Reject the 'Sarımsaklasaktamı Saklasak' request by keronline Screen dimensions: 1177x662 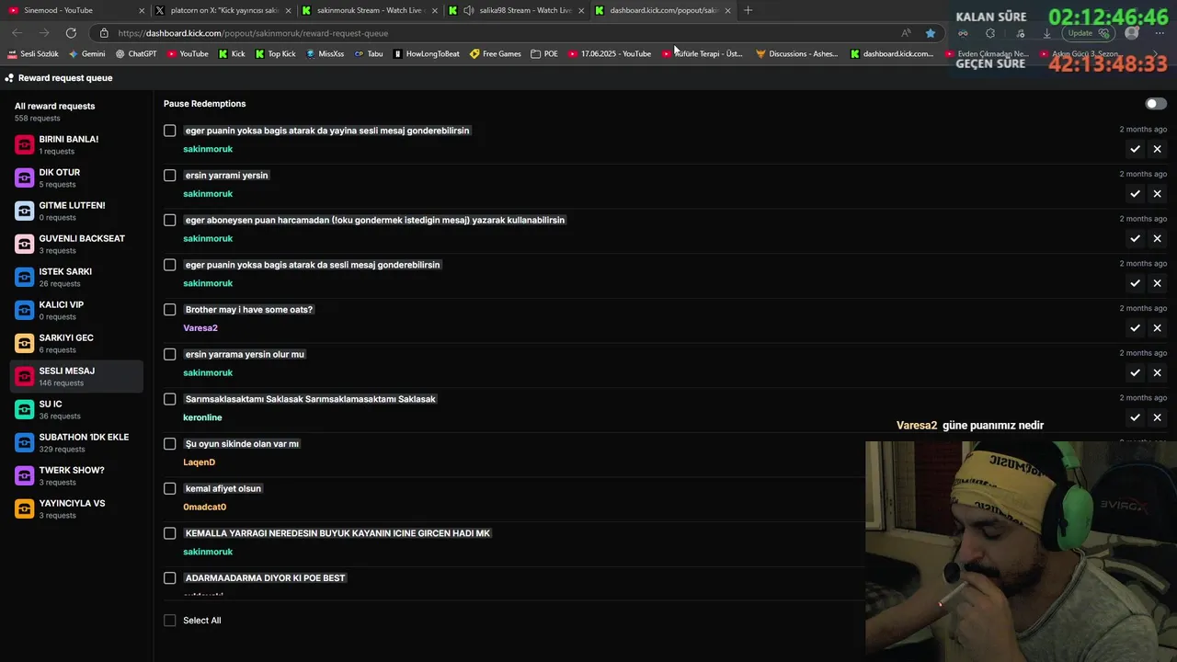[1157, 417]
